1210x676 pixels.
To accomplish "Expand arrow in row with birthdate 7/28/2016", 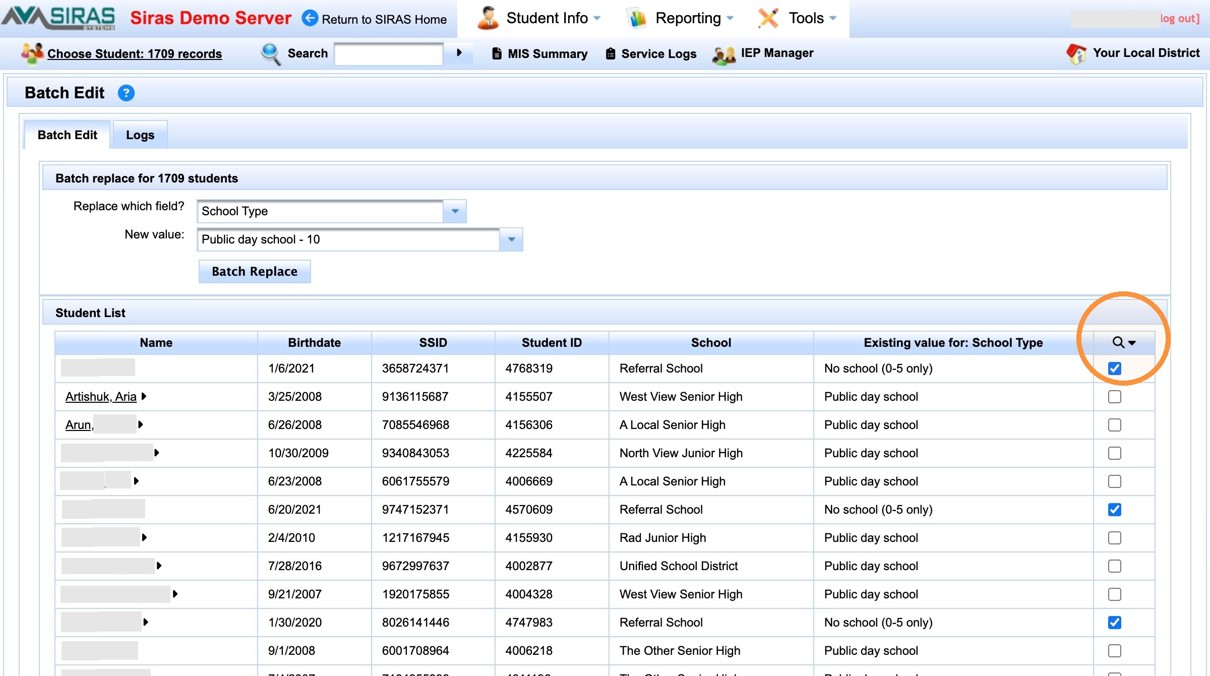I will [x=159, y=566].
